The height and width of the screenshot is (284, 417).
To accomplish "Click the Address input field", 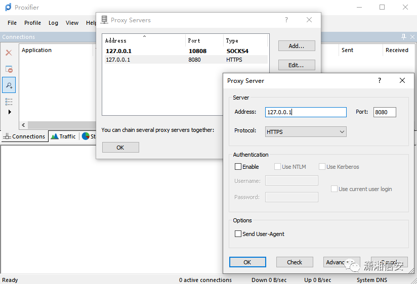I will click(x=306, y=112).
